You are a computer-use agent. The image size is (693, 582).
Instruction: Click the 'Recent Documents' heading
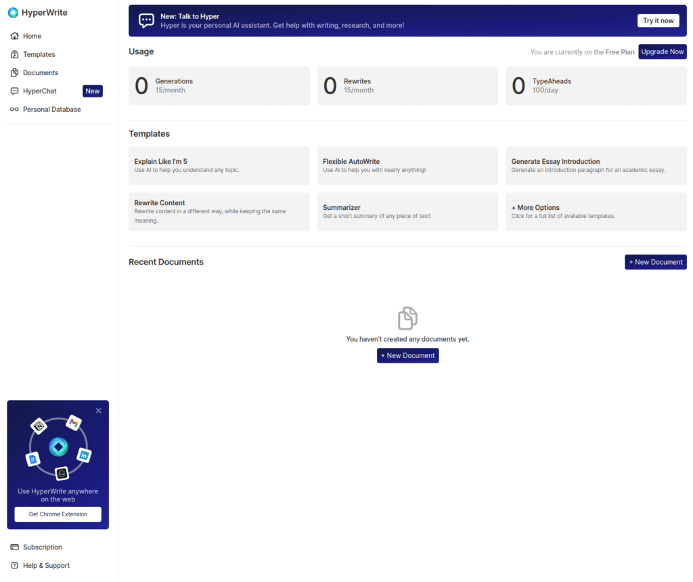tap(166, 262)
